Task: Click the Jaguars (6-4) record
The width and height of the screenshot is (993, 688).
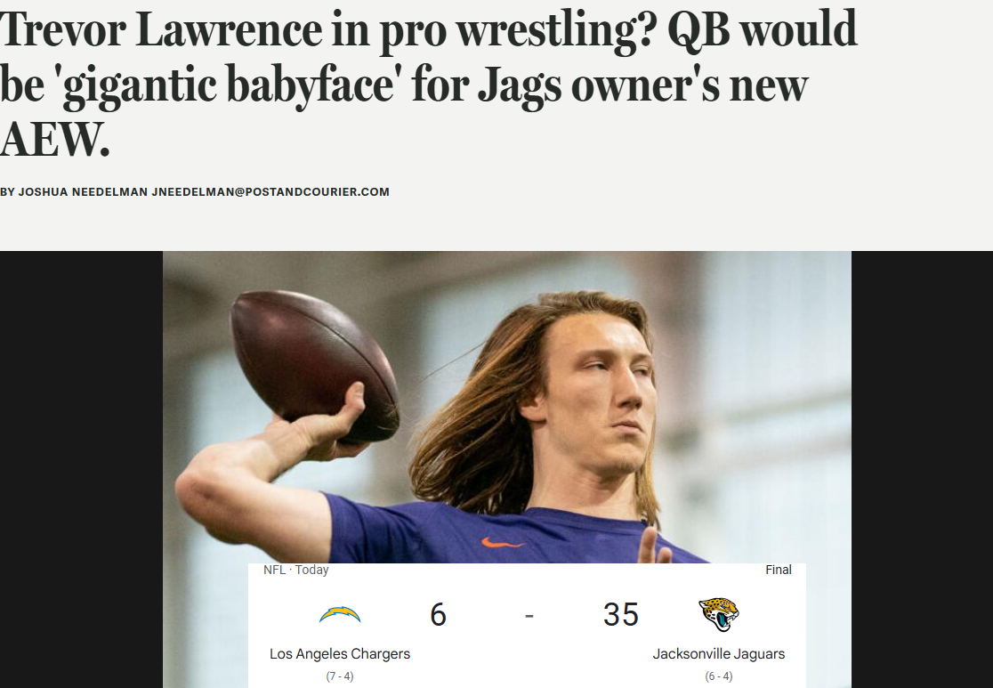Action: click(719, 676)
